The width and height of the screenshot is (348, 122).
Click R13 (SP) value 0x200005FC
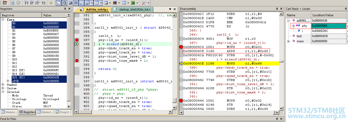51,70
